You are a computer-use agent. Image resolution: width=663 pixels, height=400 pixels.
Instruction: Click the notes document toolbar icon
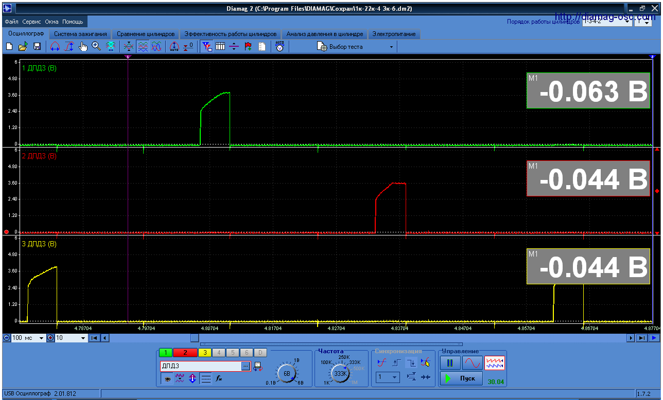pos(262,47)
